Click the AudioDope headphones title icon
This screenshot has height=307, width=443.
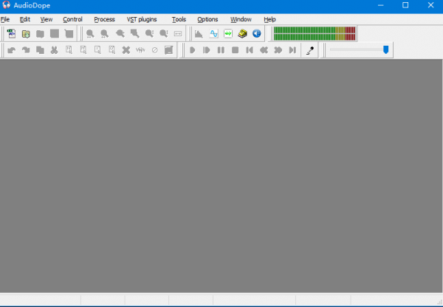6,5
